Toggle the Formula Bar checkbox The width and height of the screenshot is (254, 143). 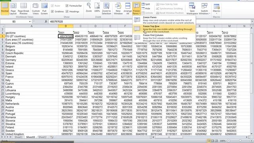(x=67, y=6)
